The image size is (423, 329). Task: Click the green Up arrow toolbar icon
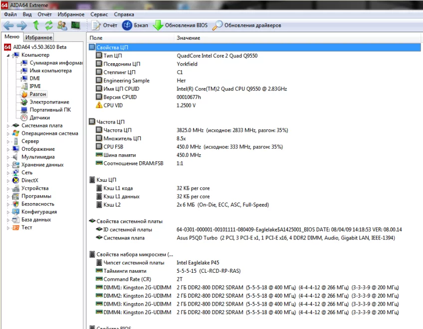[36, 25]
